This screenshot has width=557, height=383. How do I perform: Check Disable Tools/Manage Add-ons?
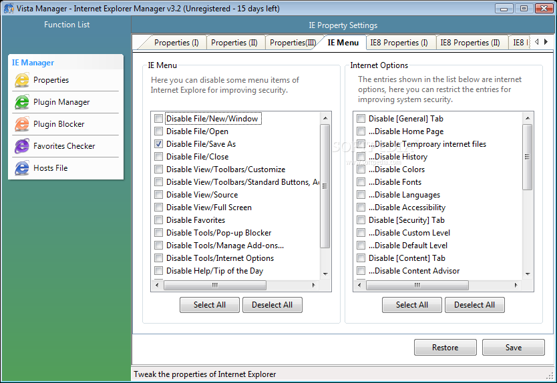[x=158, y=246]
